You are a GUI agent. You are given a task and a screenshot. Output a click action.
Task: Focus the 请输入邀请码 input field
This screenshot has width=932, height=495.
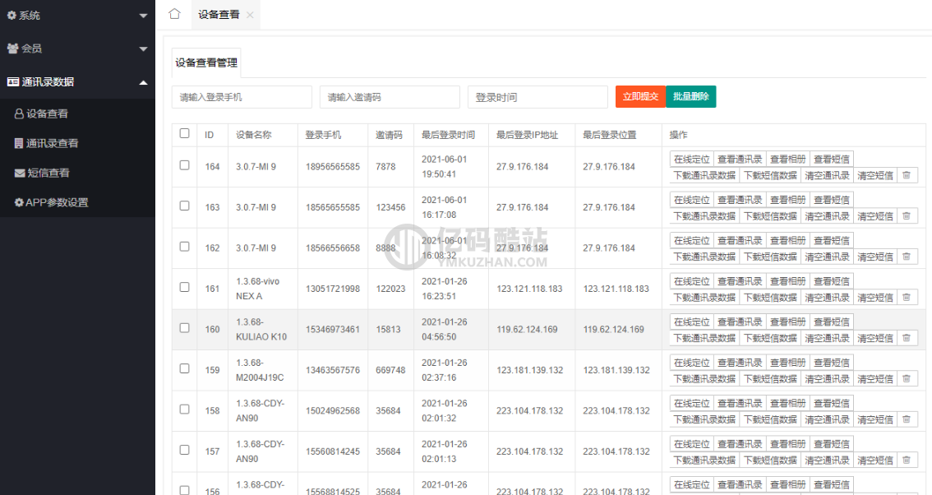click(x=390, y=97)
